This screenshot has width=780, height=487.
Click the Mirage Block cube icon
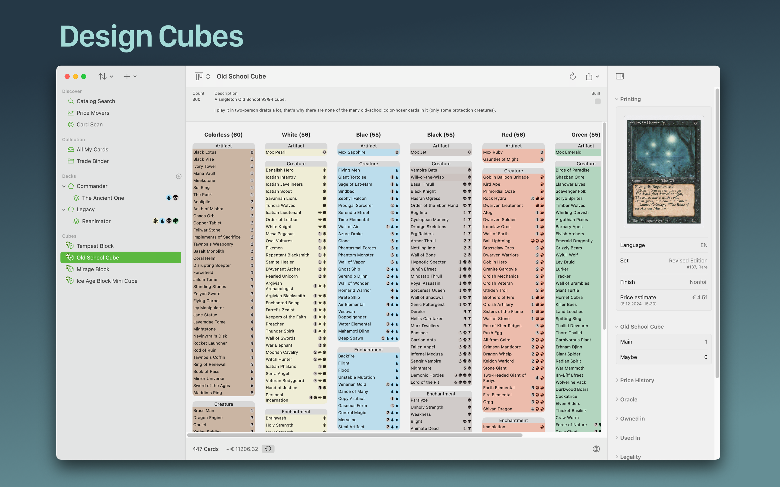tap(70, 269)
